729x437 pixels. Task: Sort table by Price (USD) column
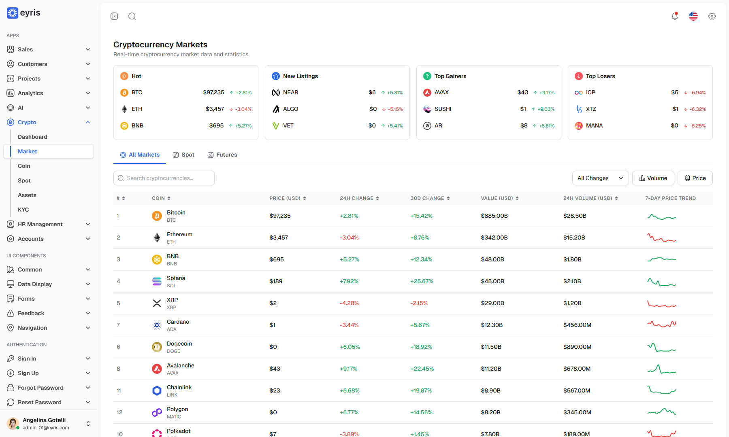point(288,198)
